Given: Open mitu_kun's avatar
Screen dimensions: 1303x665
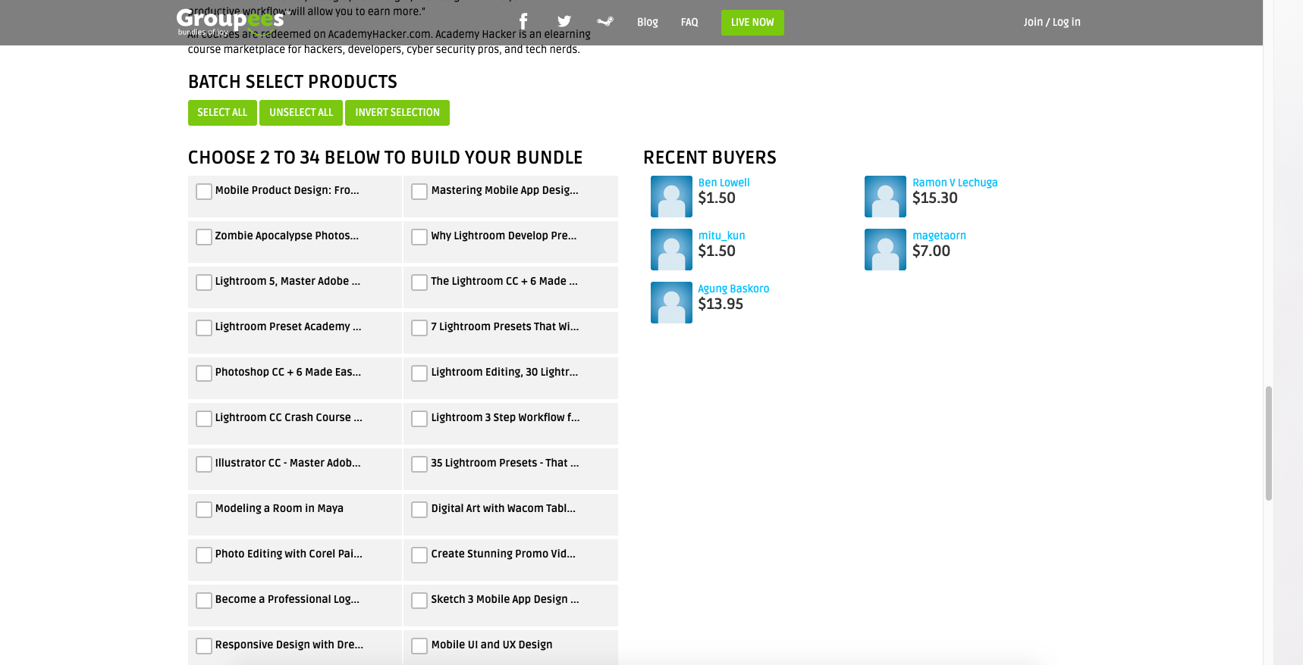Looking at the screenshot, I should point(671,250).
